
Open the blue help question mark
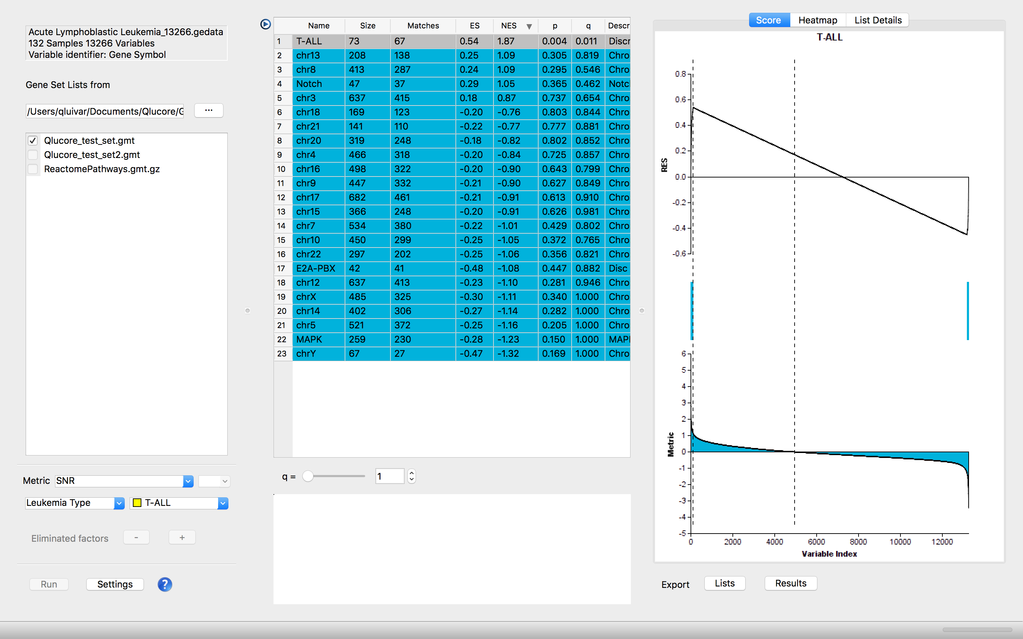[x=165, y=584]
